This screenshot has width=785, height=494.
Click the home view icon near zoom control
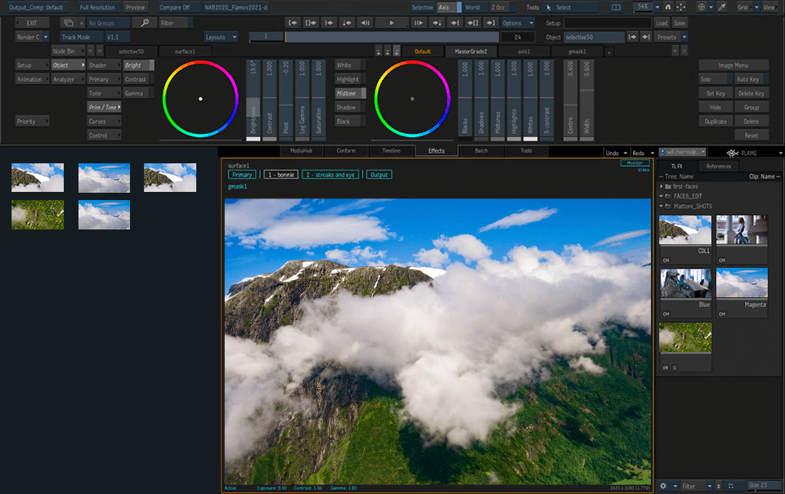tap(667, 7)
